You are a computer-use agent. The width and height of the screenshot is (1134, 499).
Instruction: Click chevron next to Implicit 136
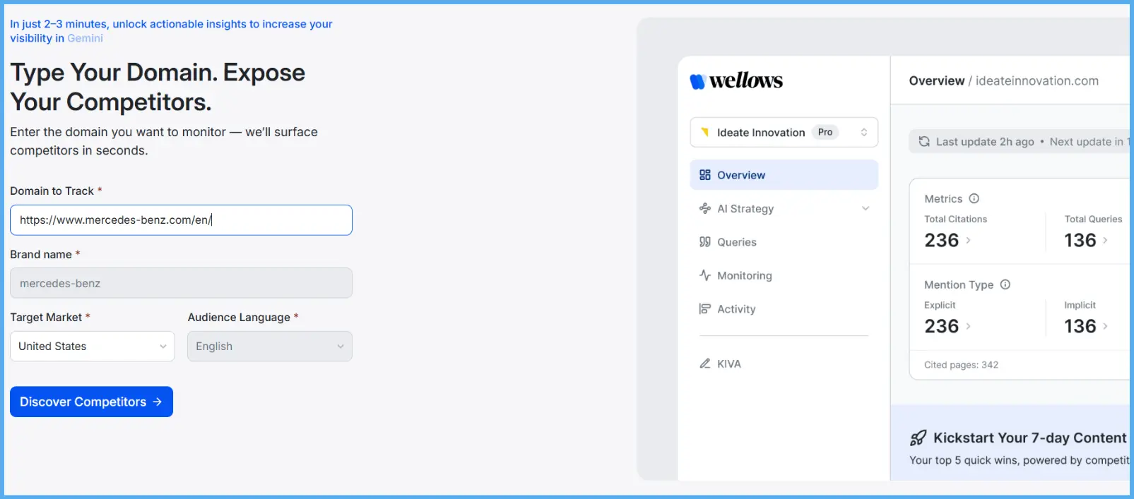[x=1105, y=326]
